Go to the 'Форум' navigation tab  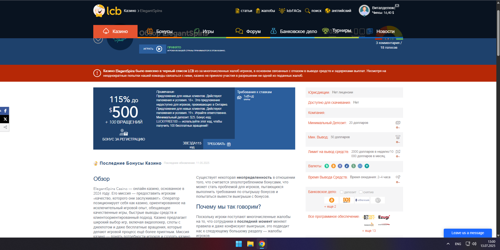(x=248, y=31)
